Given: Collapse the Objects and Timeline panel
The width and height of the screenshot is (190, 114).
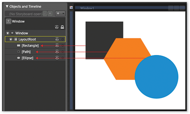Looking at the screenshot, I should click(7, 7).
